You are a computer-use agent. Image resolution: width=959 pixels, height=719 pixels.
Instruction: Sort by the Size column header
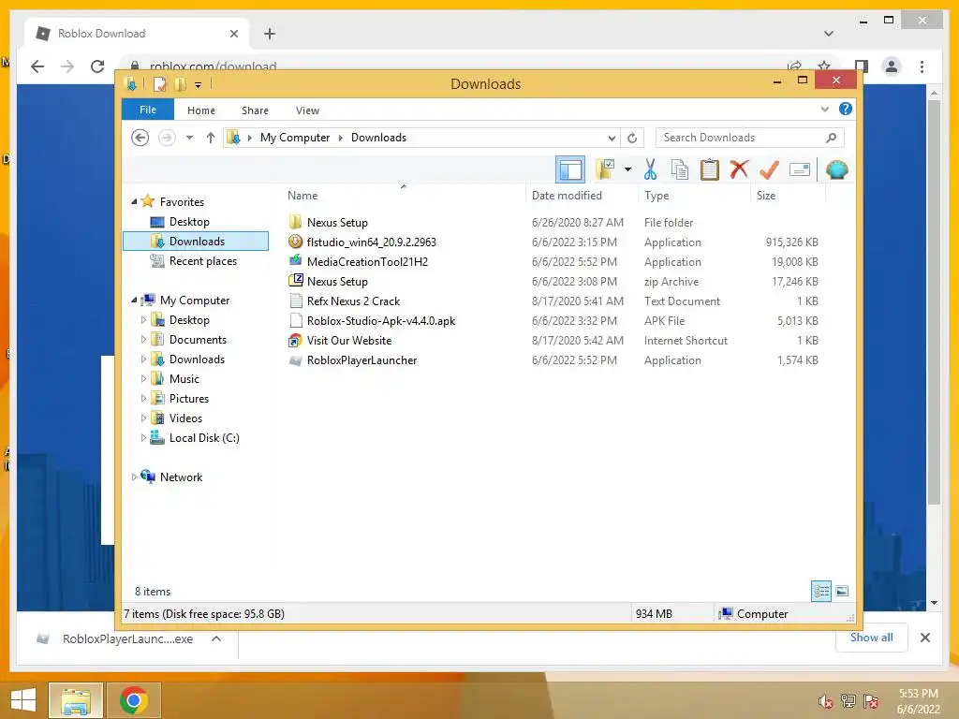pos(766,196)
